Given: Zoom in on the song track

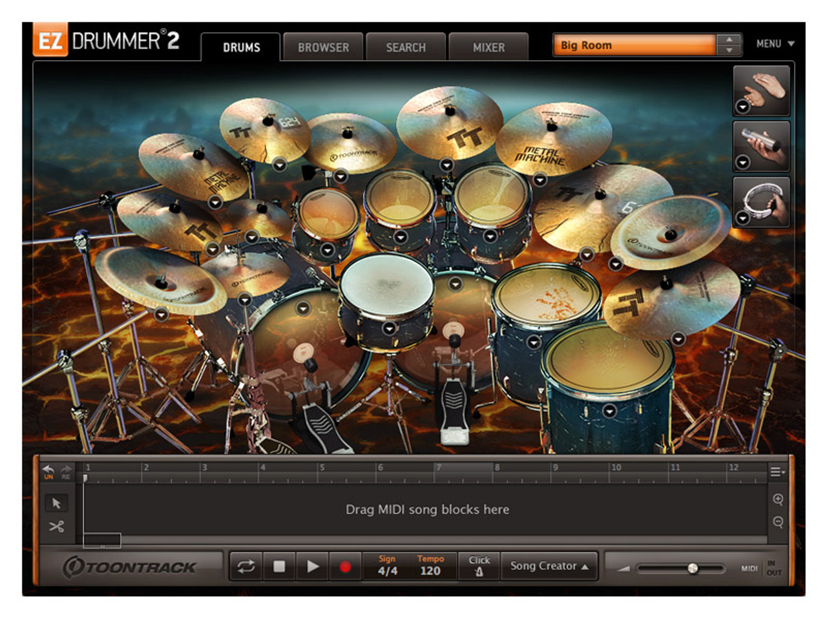Looking at the screenshot, I should coord(778,499).
